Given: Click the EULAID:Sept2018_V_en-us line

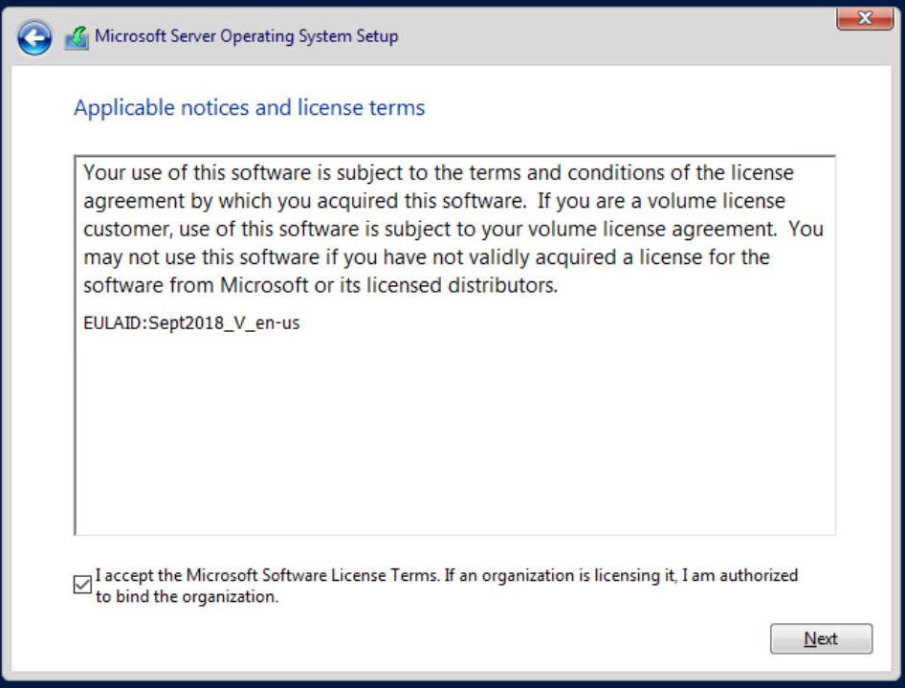Looking at the screenshot, I should point(191,323).
